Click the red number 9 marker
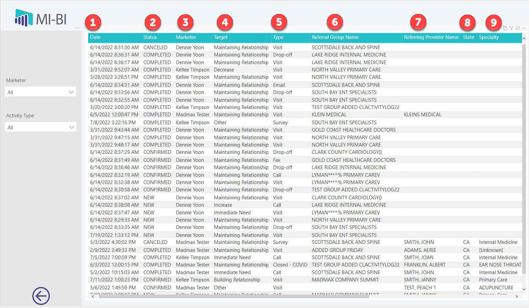Image resolution: width=529 pixels, height=308 pixels. (x=493, y=23)
